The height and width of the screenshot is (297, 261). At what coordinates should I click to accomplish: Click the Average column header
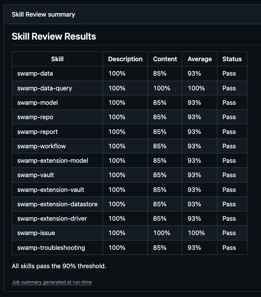click(x=199, y=59)
